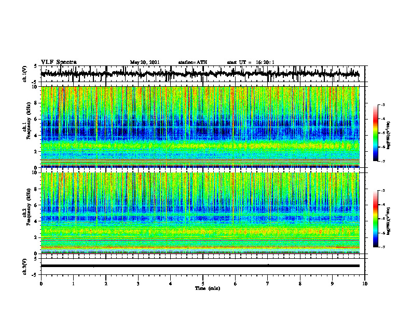Image resolution: width=411 pixels, height=318 pixels.
Task: Click the "VLF Spectra" title text
Action: click(x=59, y=62)
